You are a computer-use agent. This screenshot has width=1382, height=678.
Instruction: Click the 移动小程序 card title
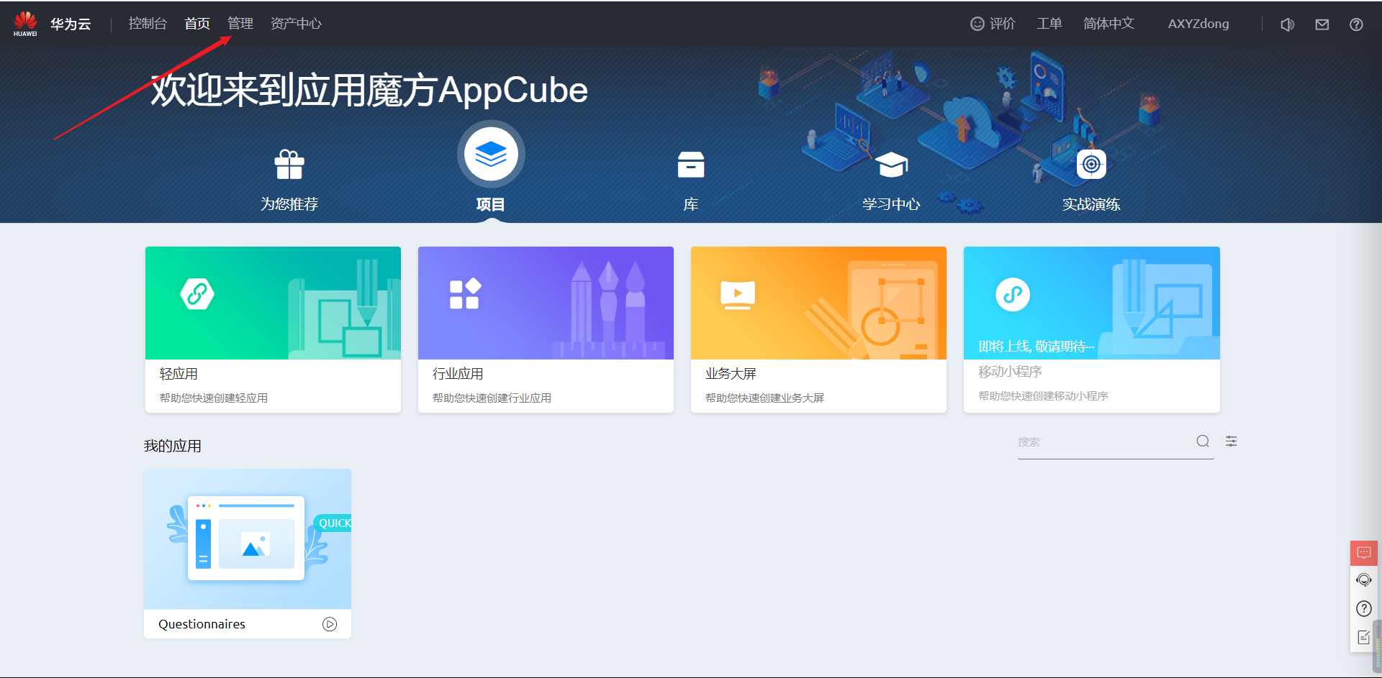(x=1010, y=372)
